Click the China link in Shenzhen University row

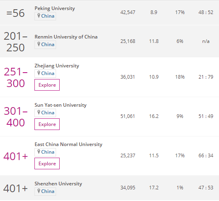click(48, 191)
